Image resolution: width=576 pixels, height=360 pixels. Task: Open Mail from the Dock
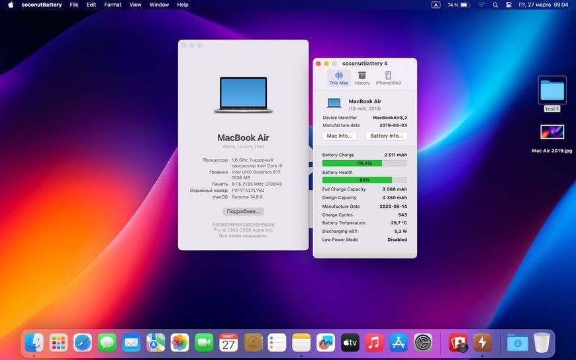pos(131,343)
